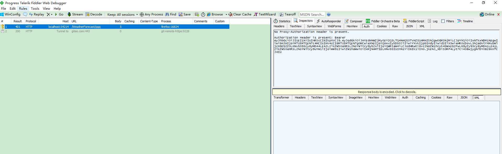The width and height of the screenshot is (502, 154).
Task: Expand the Remove sessions dropdown arrow
Action: (52, 15)
